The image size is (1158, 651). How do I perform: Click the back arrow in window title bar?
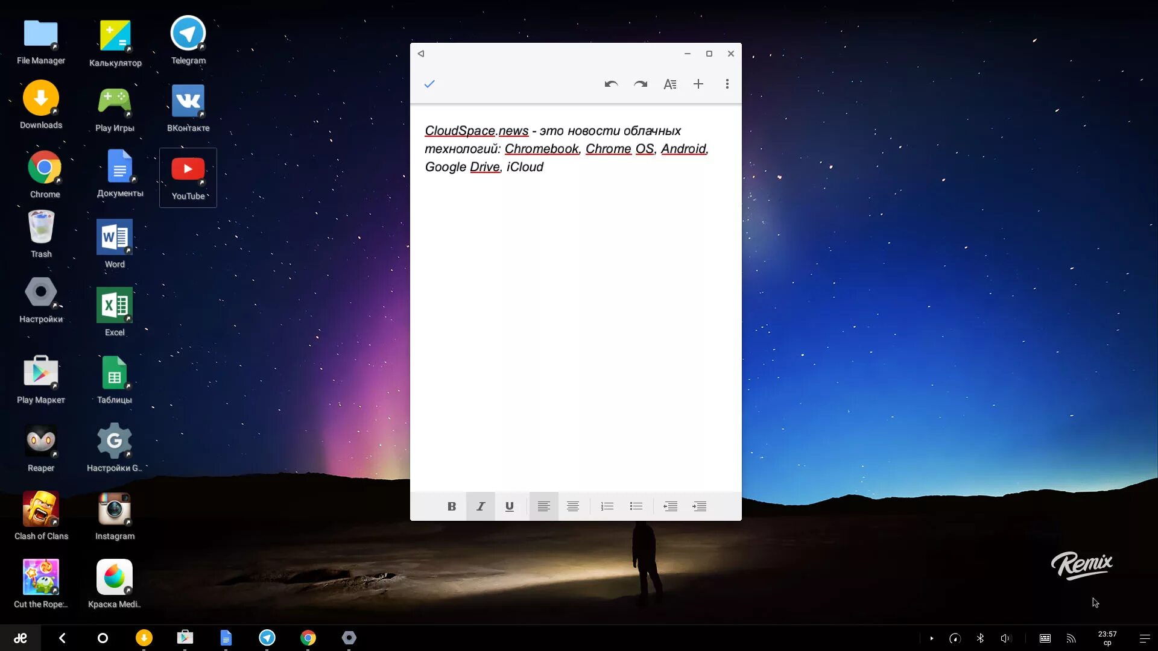[421, 54]
